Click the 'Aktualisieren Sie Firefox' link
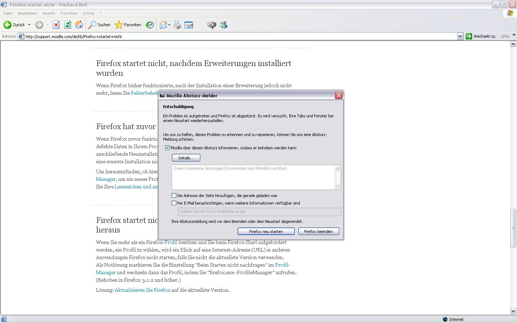The height and width of the screenshot is (323, 517). click(x=142, y=290)
